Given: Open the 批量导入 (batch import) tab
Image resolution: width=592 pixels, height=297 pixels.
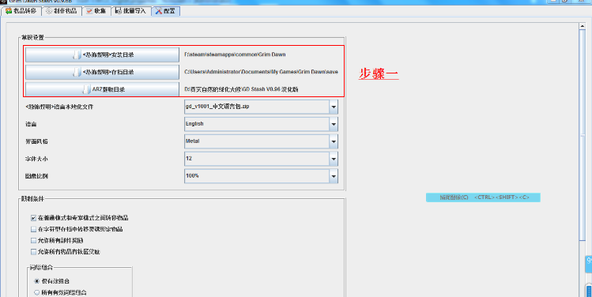Looking at the screenshot, I should pyautogui.click(x=131, y=11).
